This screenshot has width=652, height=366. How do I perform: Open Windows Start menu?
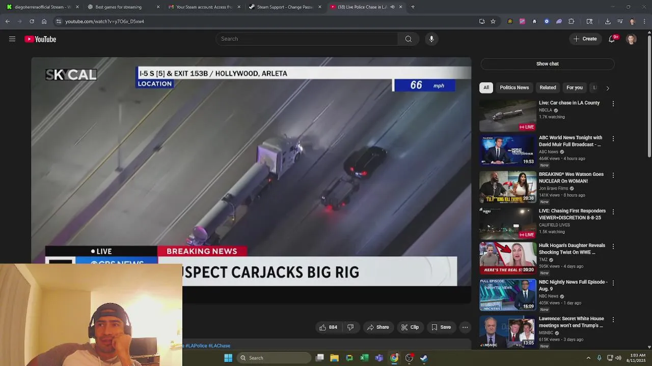coord(228,358)
